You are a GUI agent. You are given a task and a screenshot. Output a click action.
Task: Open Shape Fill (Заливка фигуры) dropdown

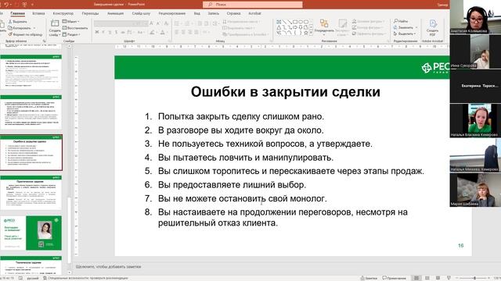click(368, 21)
